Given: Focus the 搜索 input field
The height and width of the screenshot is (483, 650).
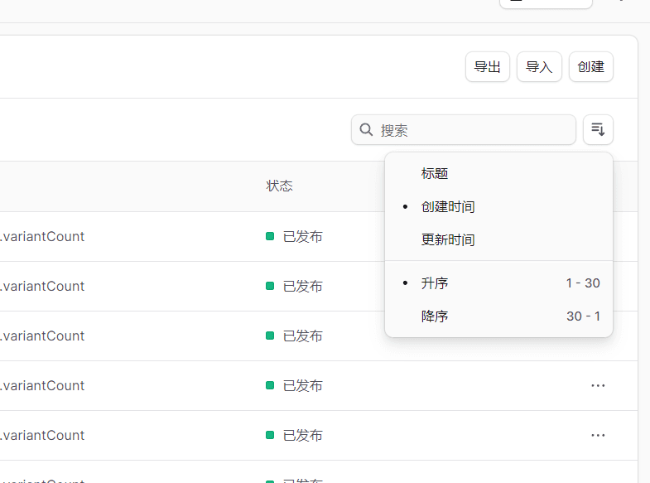Looking at the screenshot, I should tap(472, 130).
